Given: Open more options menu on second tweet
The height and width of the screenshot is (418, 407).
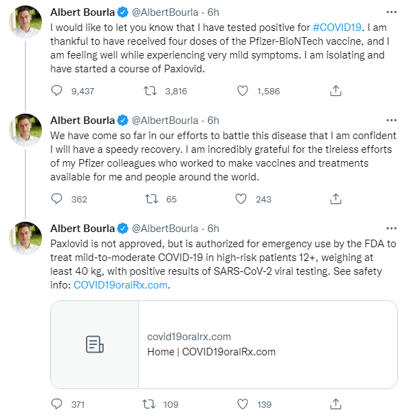Looking at the screenshot, I should coord(391,121).
